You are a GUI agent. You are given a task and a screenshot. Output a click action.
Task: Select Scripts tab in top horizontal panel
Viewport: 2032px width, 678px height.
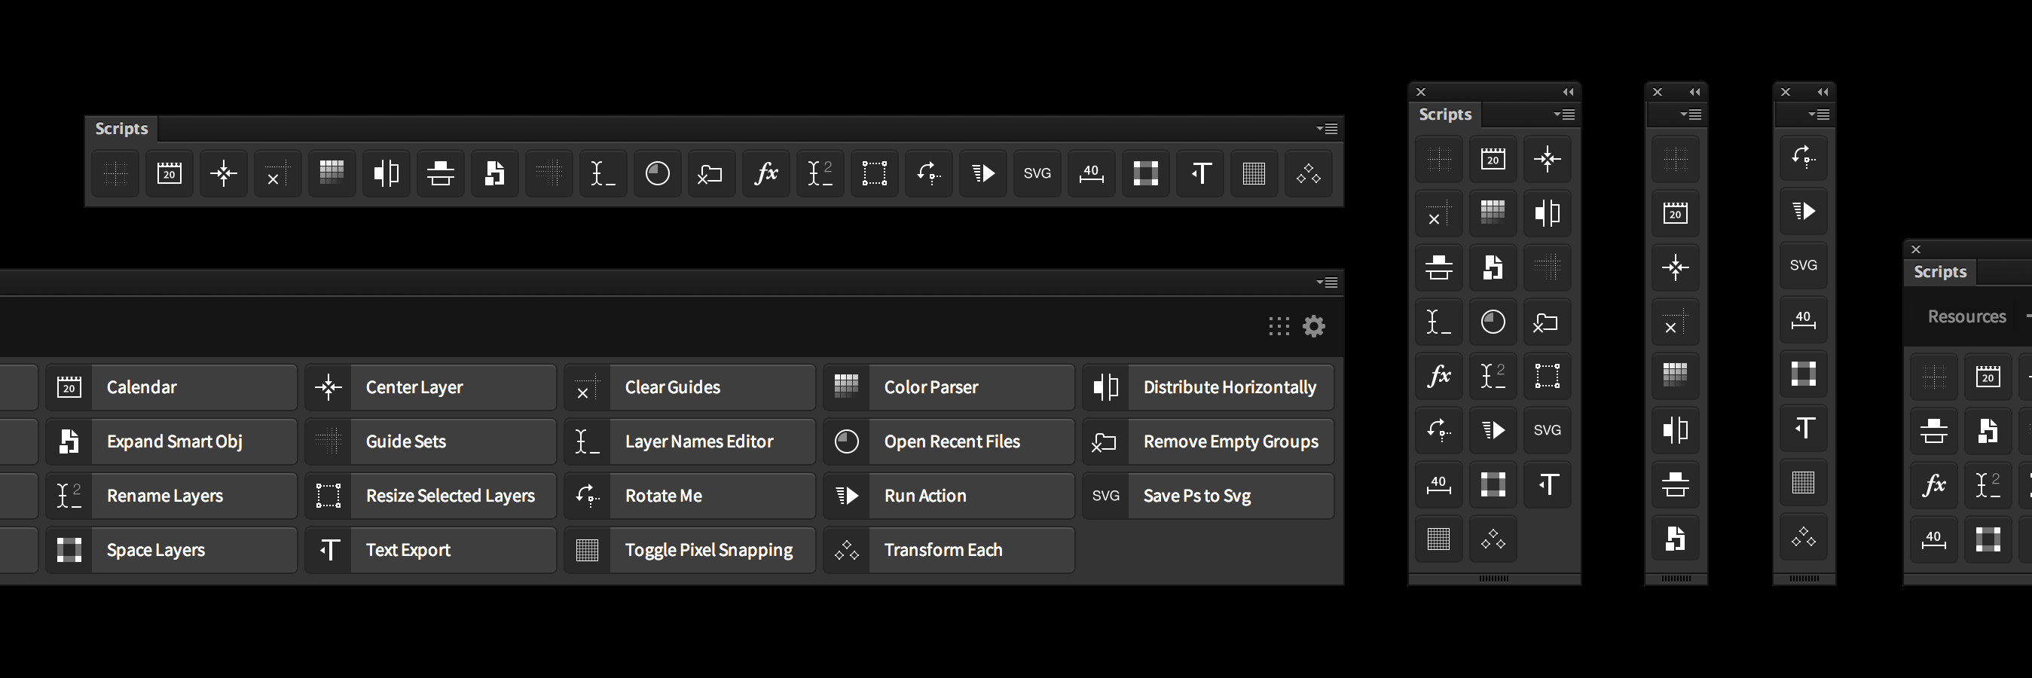pos(121,129)
